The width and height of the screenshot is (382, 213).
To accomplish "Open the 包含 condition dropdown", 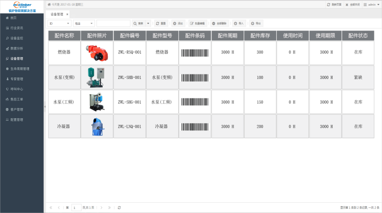I will [x=84, y=23].
